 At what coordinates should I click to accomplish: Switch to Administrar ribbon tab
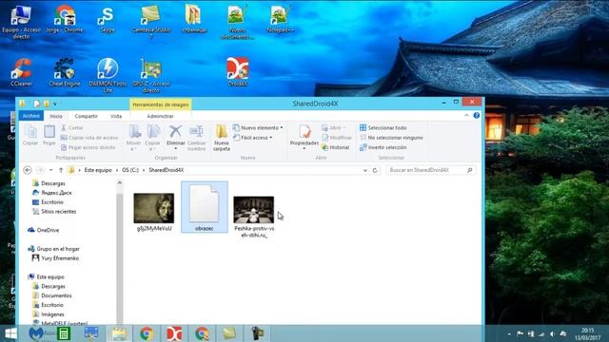[x=160, y=116]
